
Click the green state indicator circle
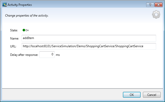point(24,30)
